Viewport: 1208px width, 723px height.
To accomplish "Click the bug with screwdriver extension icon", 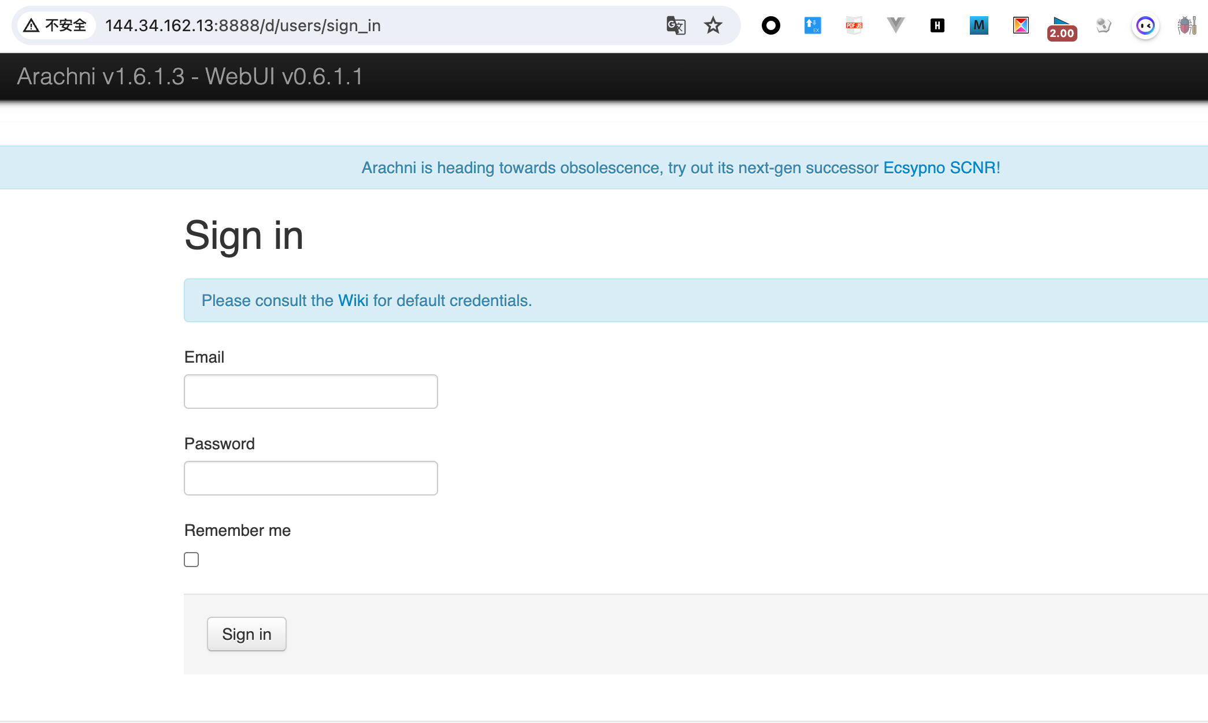I will coord(1187,25).
